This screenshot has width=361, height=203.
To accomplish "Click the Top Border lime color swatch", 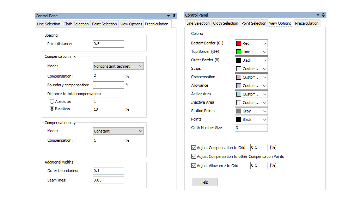I will (239, 52).
